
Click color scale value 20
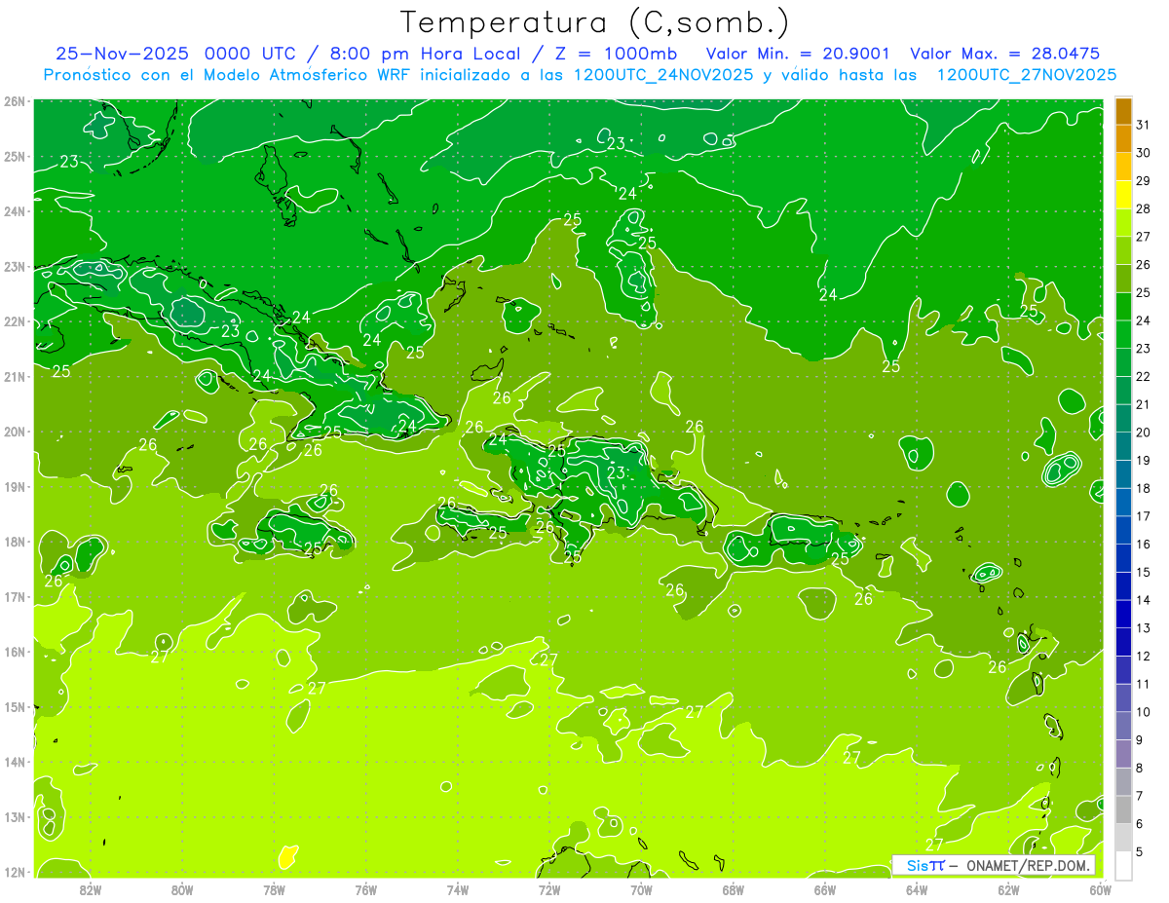tap(1143, 433)
